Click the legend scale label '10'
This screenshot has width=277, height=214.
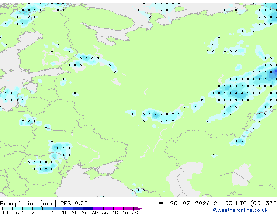pos(55,212)
